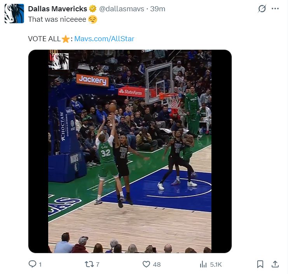
Task: Open the Dallas Mavericks display name
Action: point(58,9)
